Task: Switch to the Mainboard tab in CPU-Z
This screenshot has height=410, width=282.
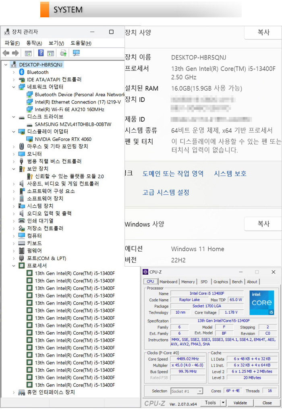Action: click(168, 282)
